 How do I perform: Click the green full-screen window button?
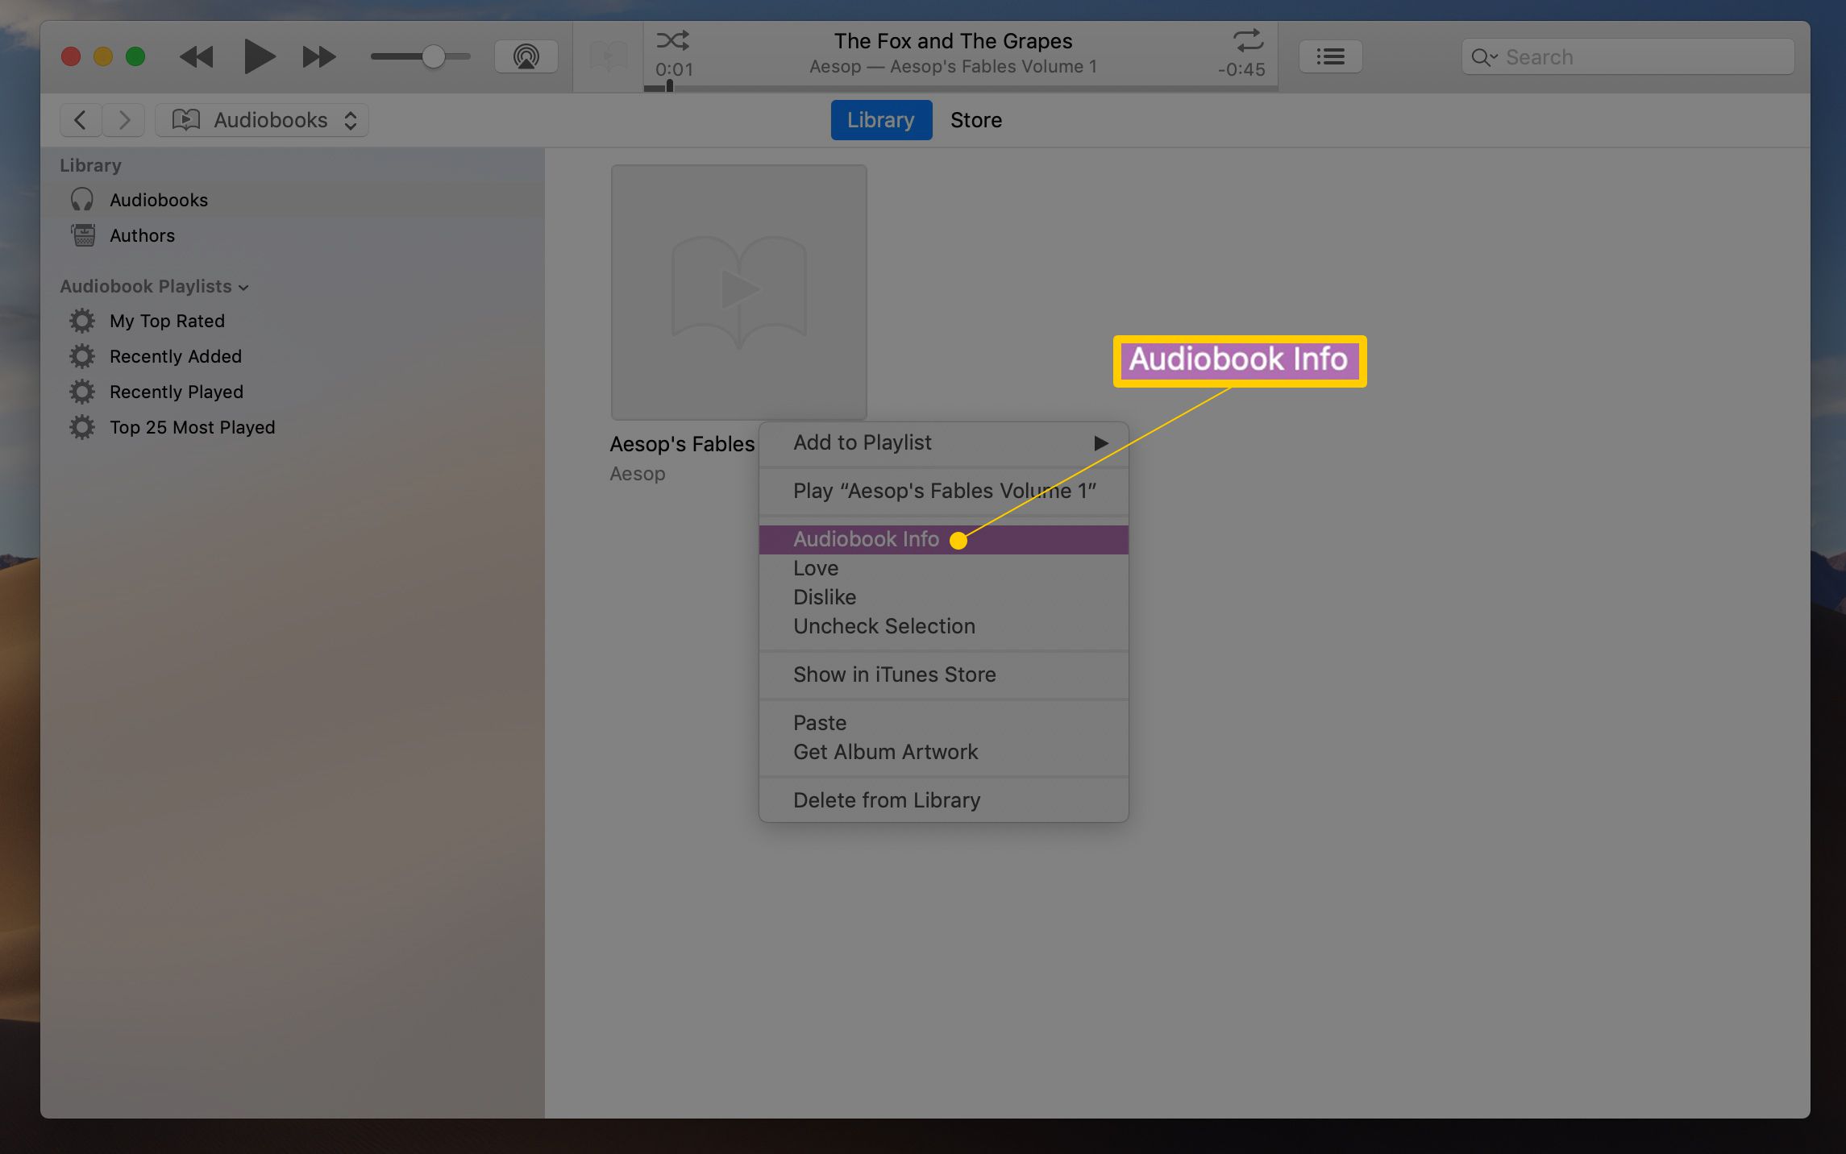click(x=135, y=57)
